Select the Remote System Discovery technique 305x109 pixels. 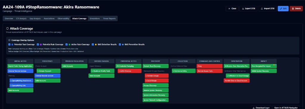coord(155,90)
